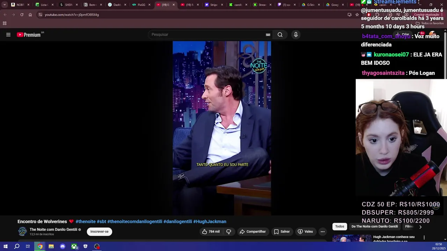
Task: Open OBS Studio from the taskbar
Action: coord(97,246)
